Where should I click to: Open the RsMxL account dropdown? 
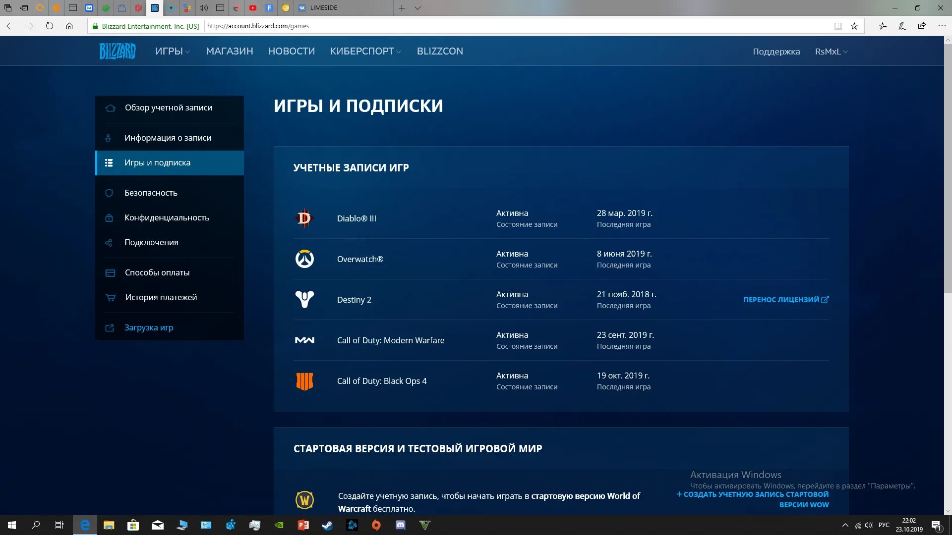[831, 52]
